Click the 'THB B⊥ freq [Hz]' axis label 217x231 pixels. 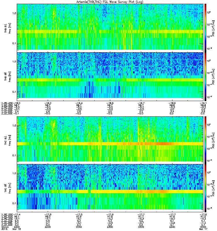tap(8, 28)
